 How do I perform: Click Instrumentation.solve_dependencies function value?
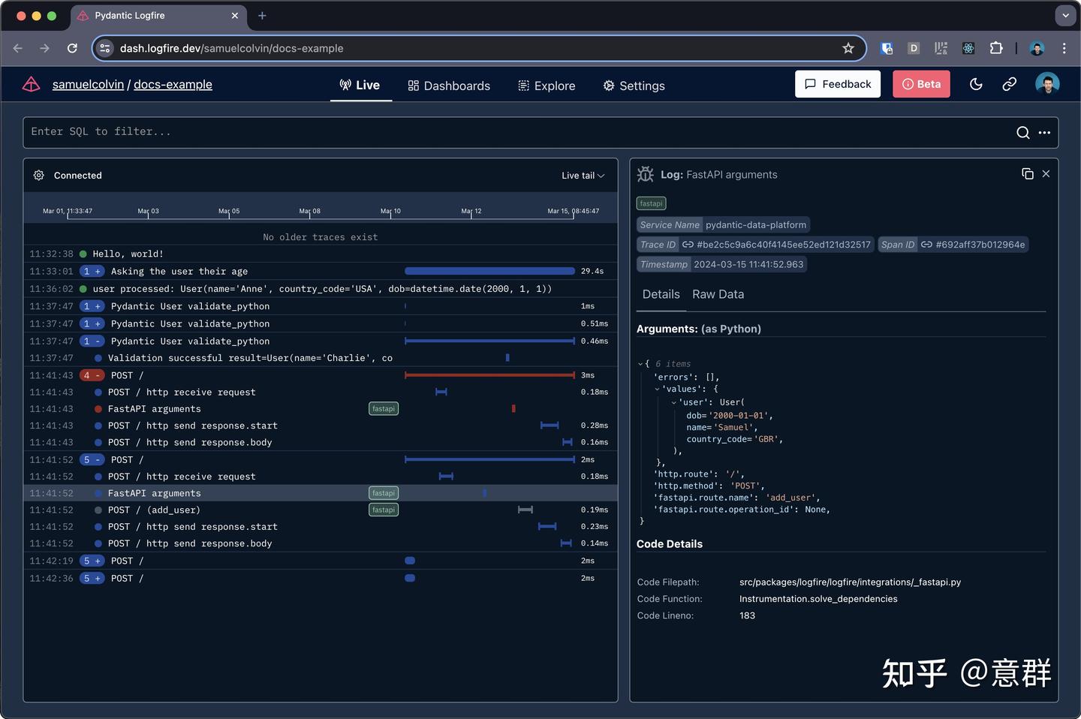(818, 599)
